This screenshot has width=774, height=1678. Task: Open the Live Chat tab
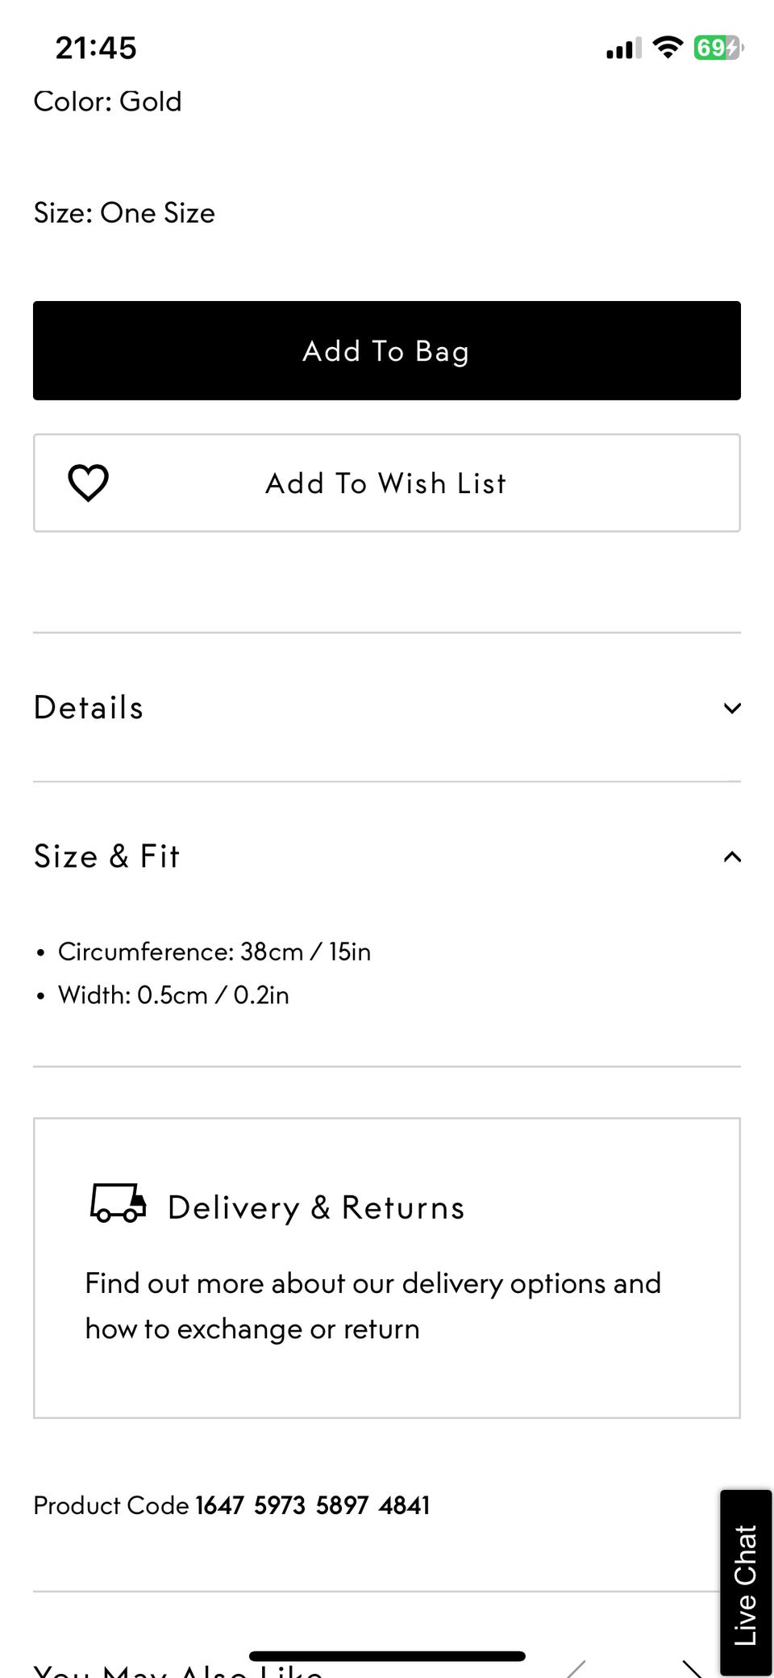pos(745,1584)
